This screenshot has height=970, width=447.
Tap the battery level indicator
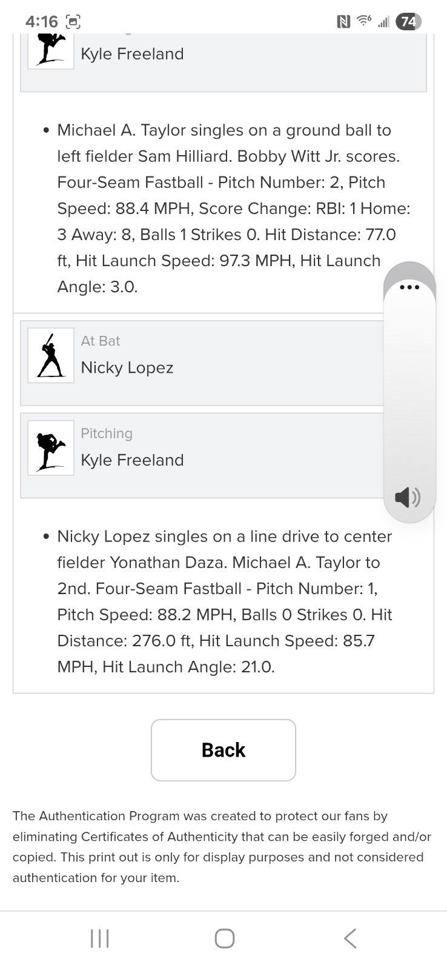(x=408, y=22)
